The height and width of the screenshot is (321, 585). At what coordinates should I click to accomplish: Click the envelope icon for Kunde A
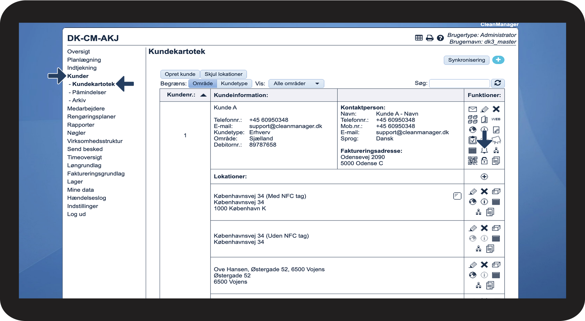tap(472, 109)
